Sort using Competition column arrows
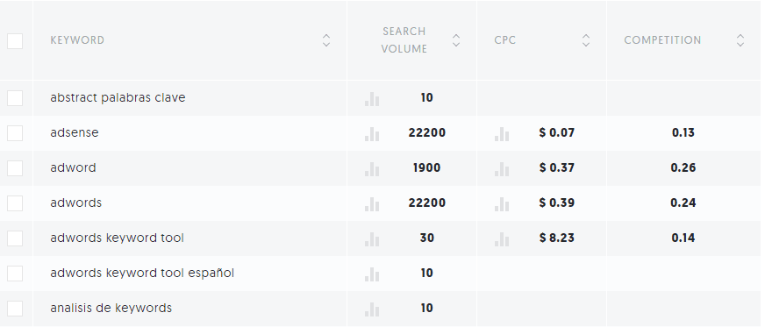The width and height of the screenshot is (765, 327). (x=740, y=40)
